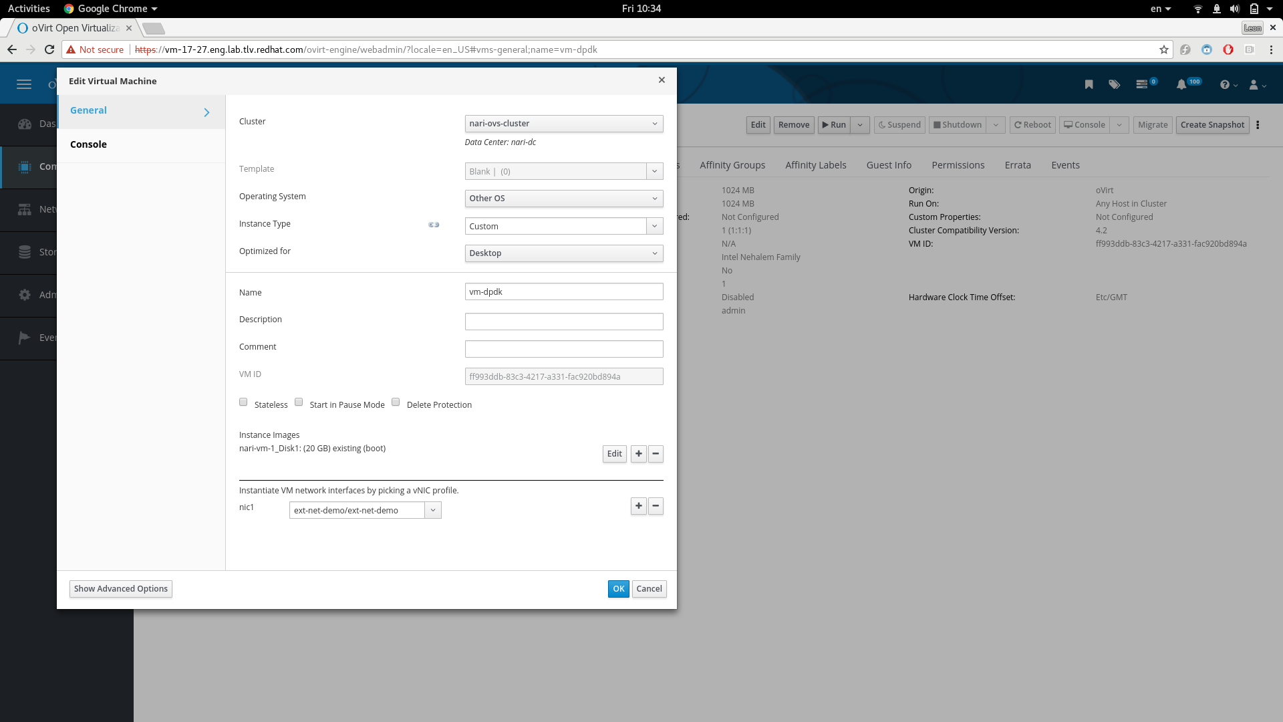Viewport: 1283px width, 722px height.
Task: Check Start in Pause Mode
Action: (x=299, y=402)
